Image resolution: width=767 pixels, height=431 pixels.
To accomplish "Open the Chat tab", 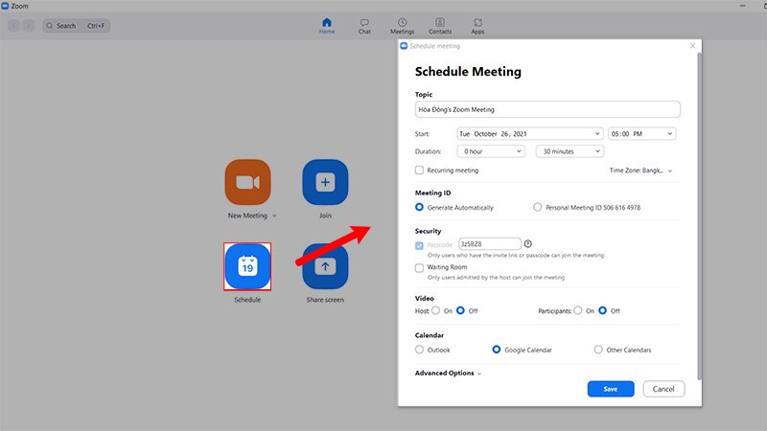I will 364,26.
